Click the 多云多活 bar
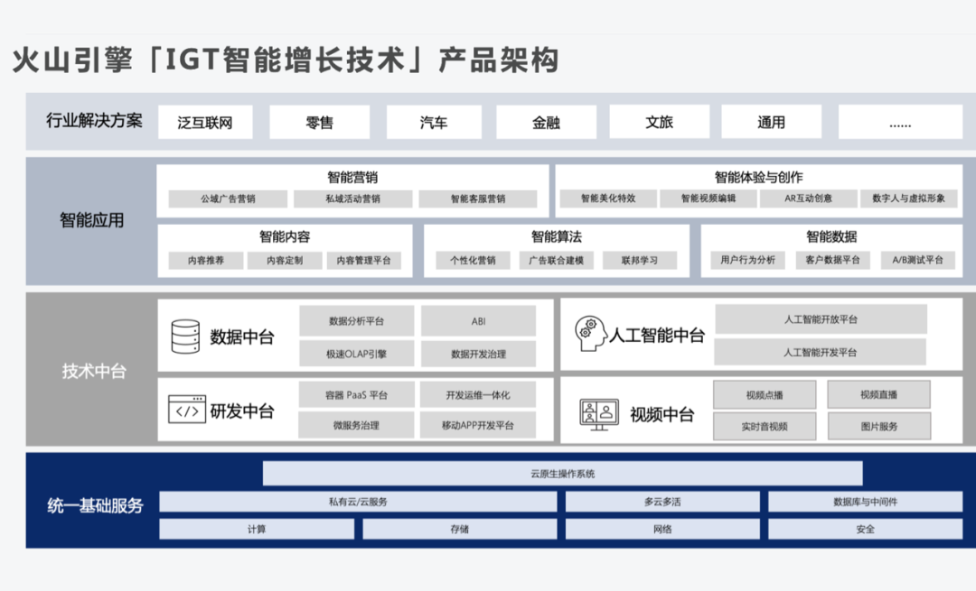 (662, 502)
